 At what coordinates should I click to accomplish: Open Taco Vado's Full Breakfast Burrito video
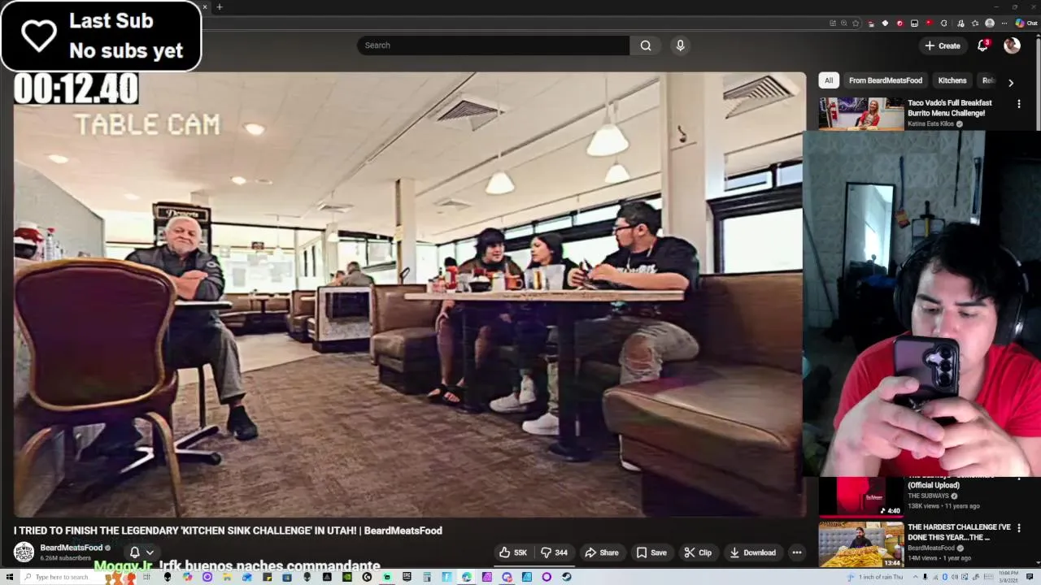950,108
